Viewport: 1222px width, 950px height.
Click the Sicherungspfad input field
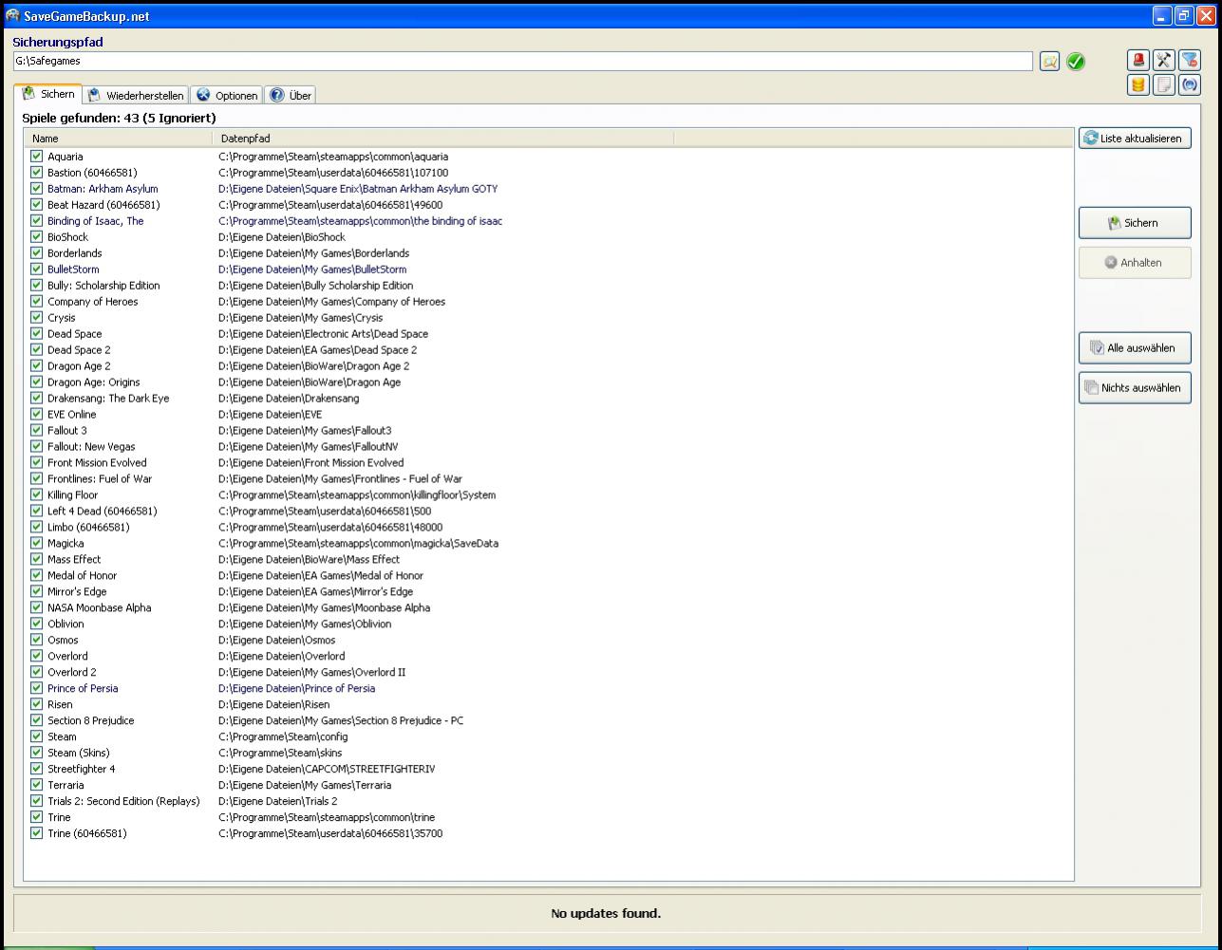click(x=523, y=61)
